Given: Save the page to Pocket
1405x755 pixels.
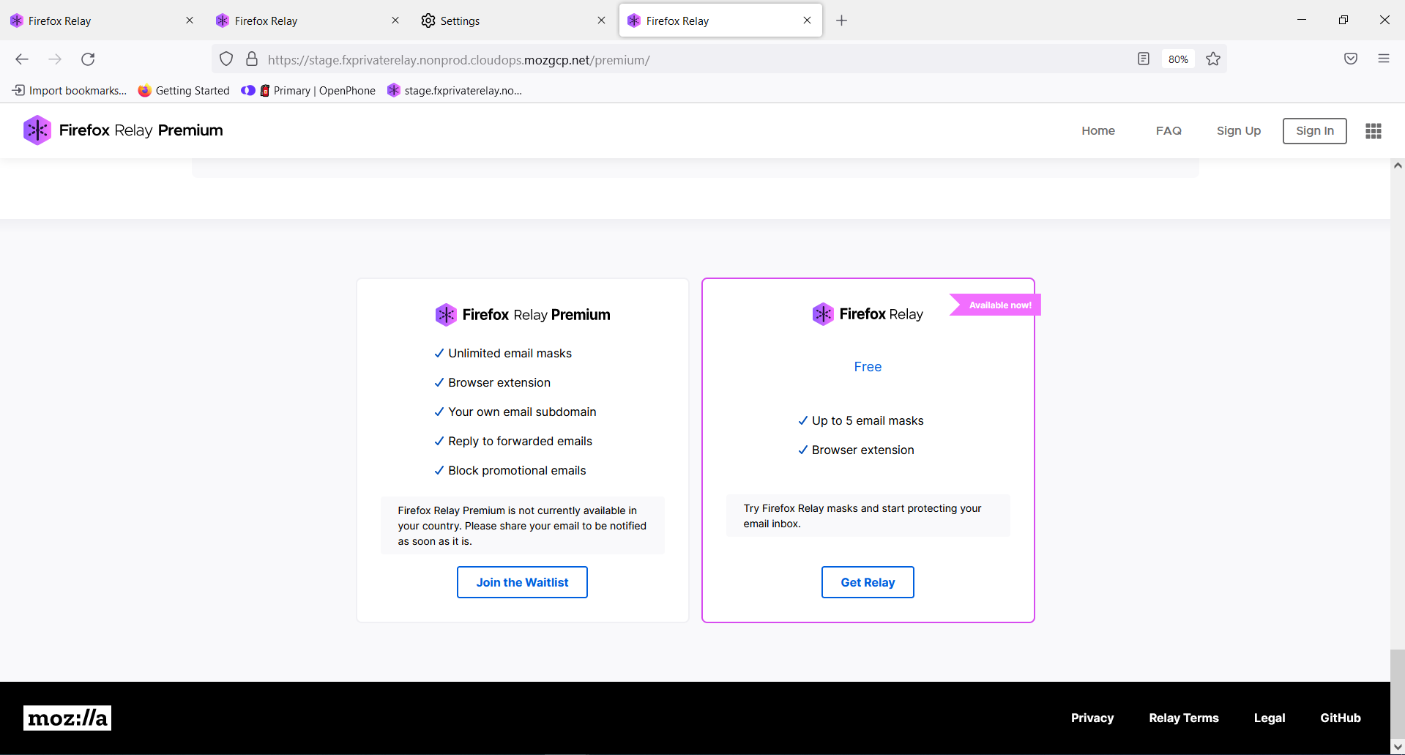Looking at the screenshot, I should (x=1351, y=59).
